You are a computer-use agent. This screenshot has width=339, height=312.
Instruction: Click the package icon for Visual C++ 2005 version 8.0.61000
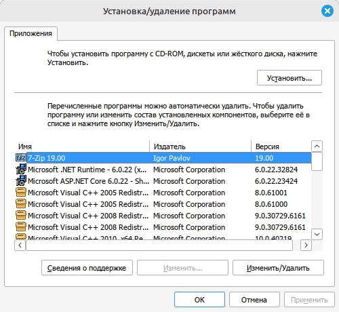click(x=21, y=204)
